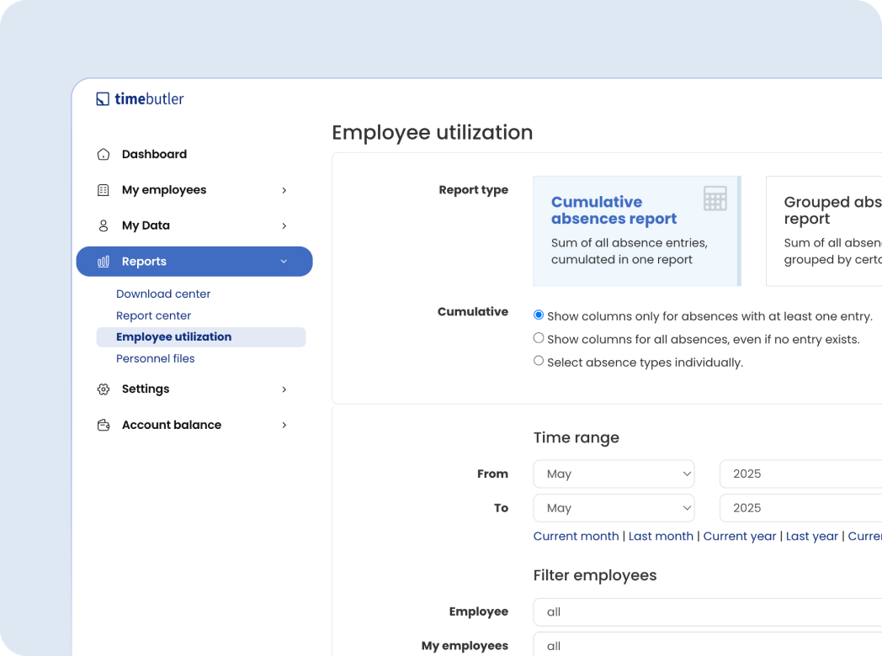
Task: Select the Grouped absences report card
Action: [x=824, y=231]
